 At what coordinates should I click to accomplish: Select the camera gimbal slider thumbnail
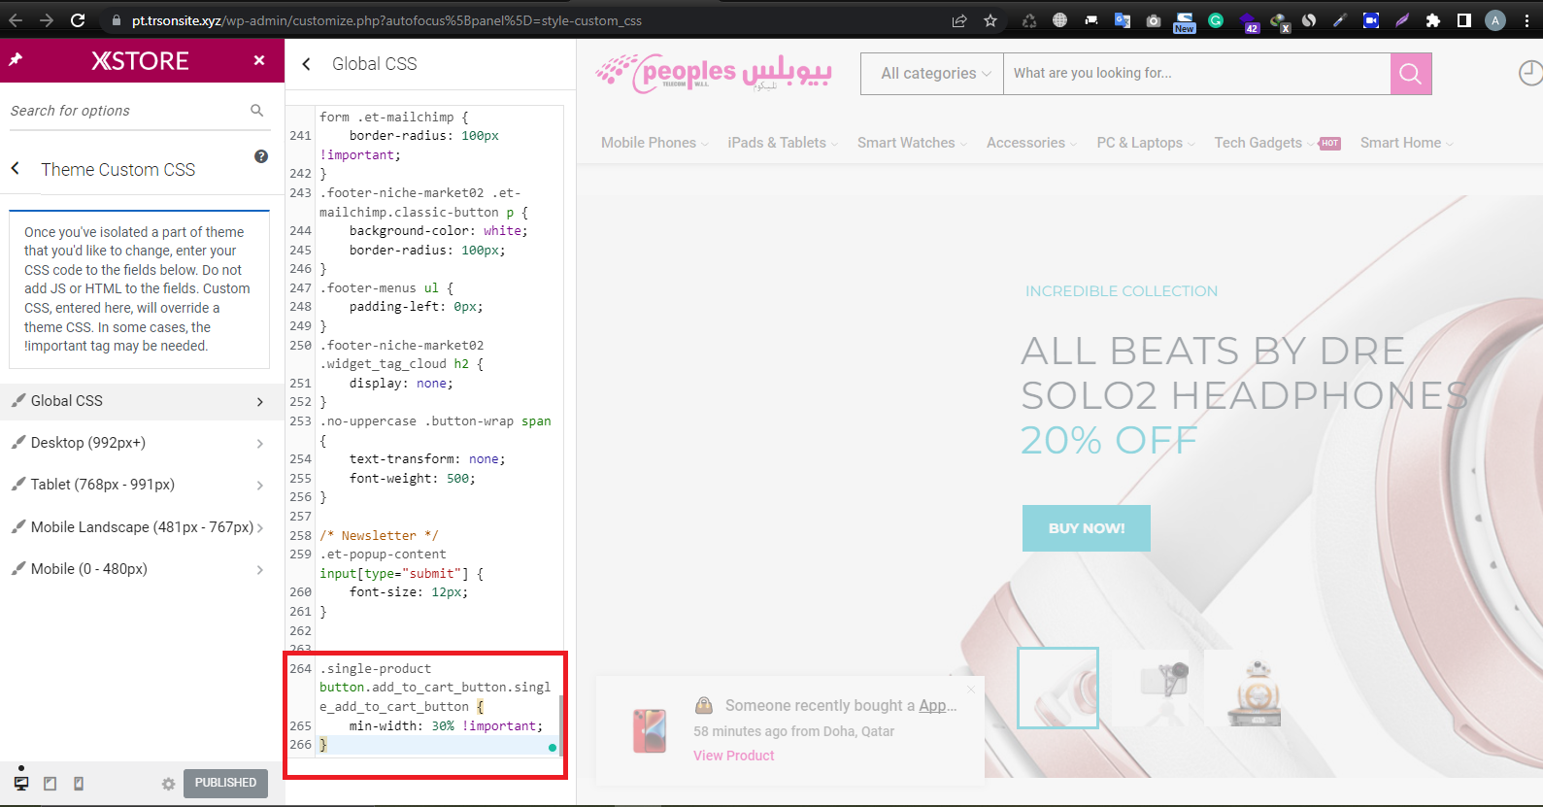pos(1158,688)
